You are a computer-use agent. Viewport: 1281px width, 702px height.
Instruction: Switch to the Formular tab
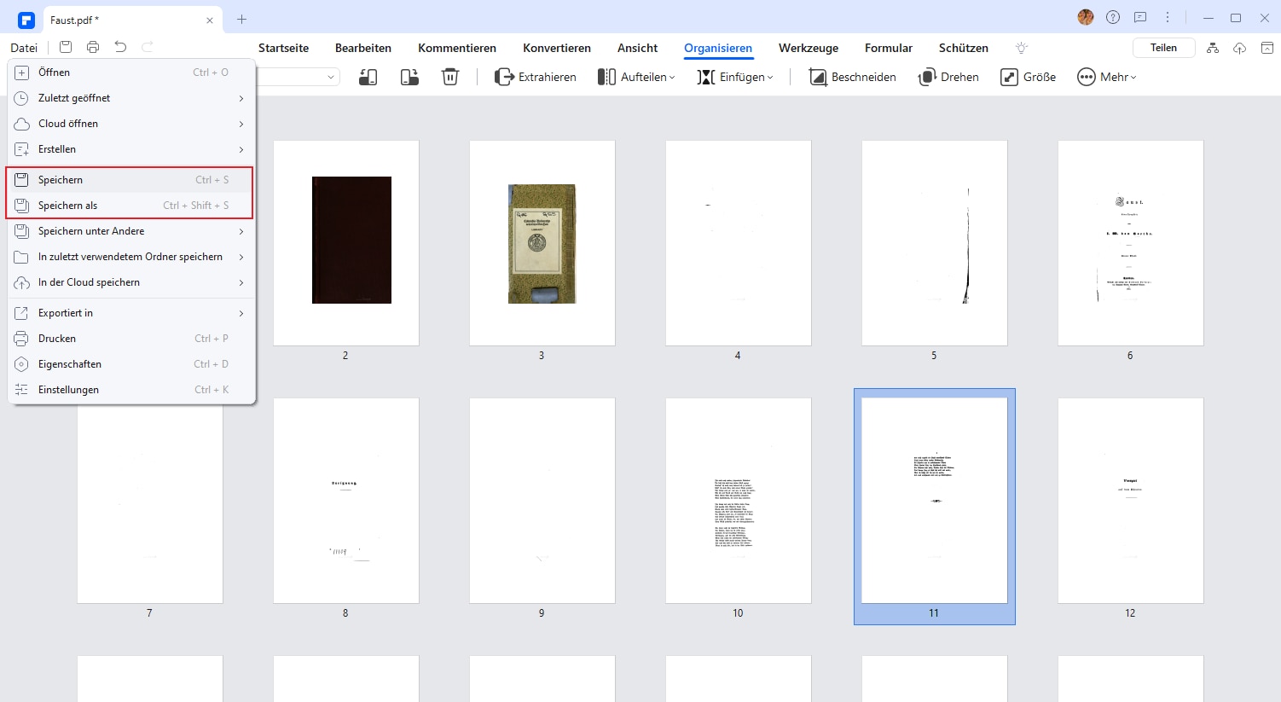click(889, 48)
